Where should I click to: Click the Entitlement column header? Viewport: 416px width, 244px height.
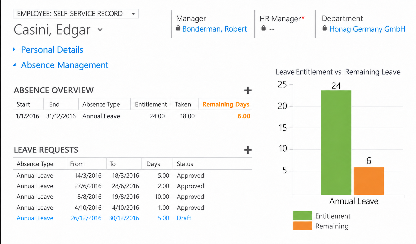[151, 104]
